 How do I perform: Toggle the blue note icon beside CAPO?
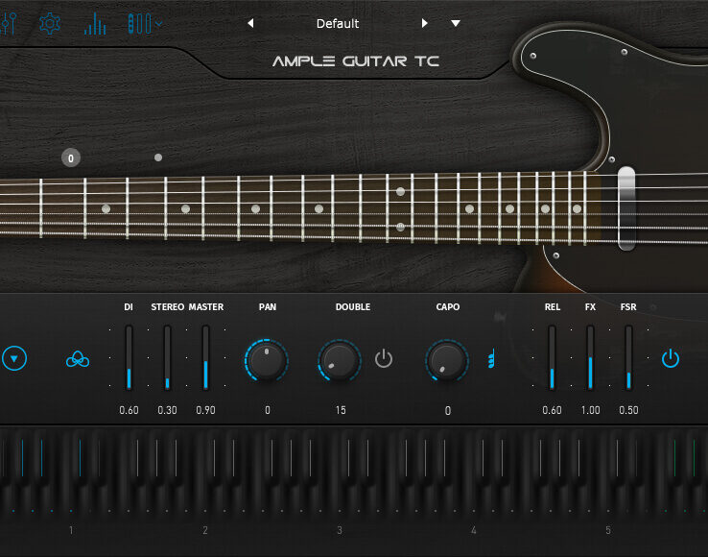point(492,358)
